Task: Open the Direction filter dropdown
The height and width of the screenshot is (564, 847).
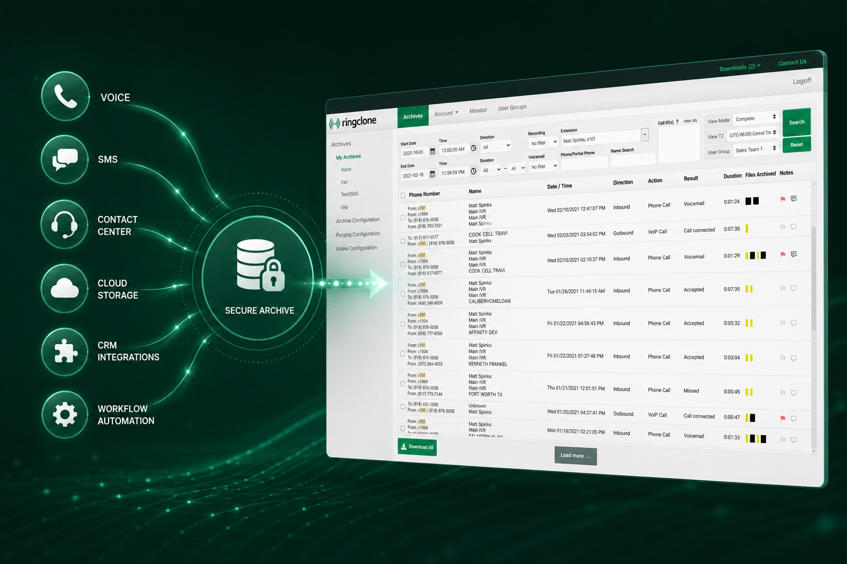Action: [x=496, y=147]
